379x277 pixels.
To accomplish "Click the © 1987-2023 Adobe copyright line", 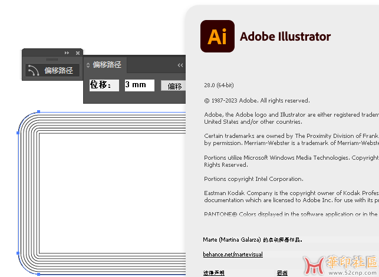I will tap(257, 101).
